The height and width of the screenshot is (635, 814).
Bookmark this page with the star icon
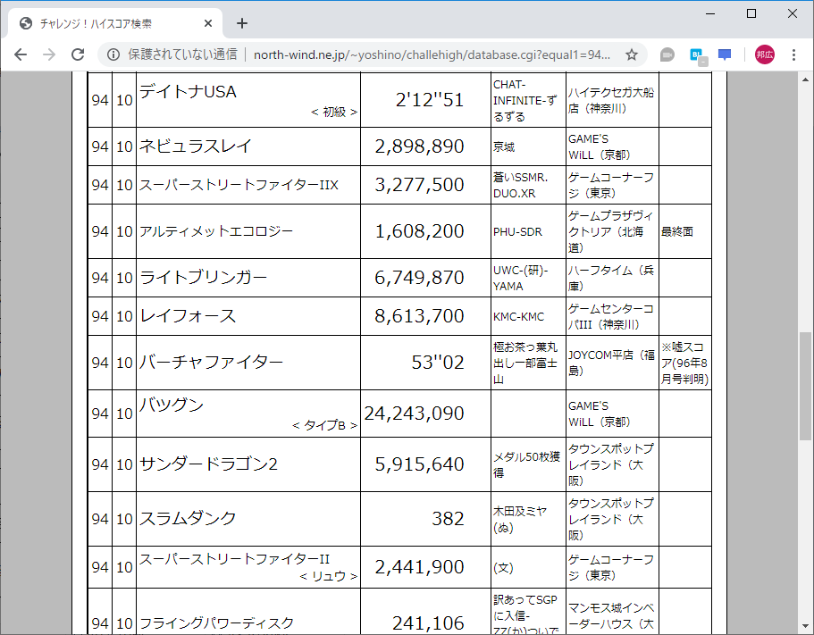point(631,54)
